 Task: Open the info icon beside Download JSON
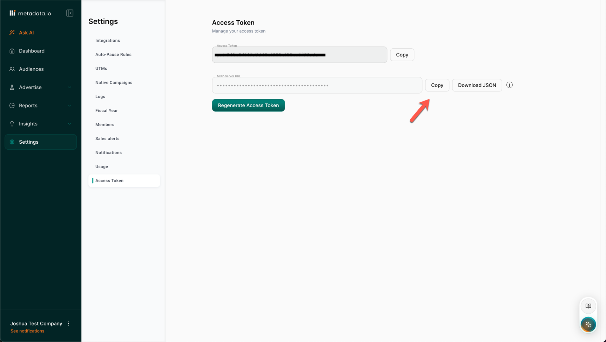tap(510, 85)
